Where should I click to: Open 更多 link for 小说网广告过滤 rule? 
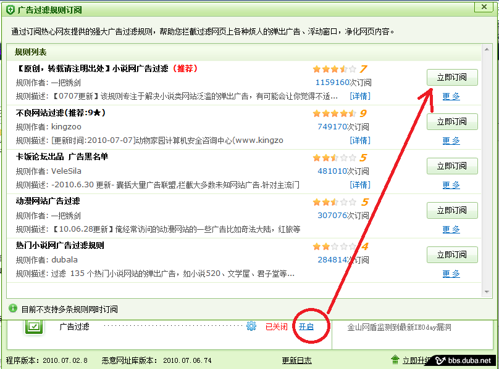[x=451, y=96]
